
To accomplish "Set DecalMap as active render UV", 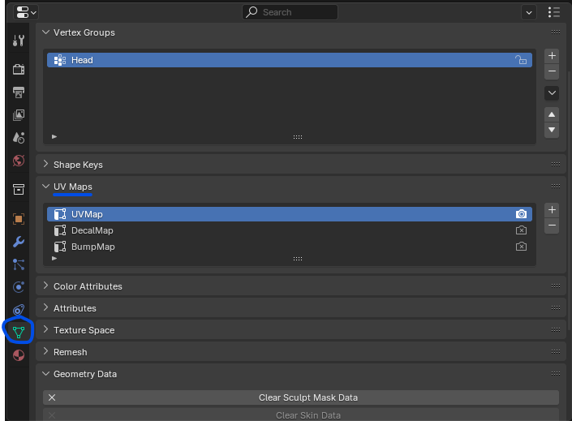I will point(522,230).
